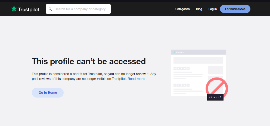
Task: Click the Go to Home button
Action: tap(48, 93)
